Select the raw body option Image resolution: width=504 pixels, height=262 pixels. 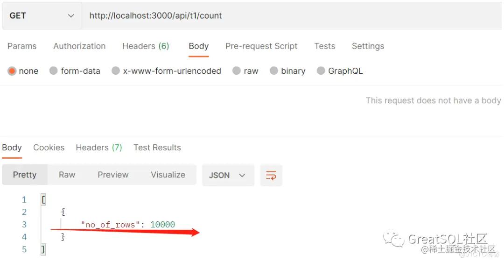(245, 71)
